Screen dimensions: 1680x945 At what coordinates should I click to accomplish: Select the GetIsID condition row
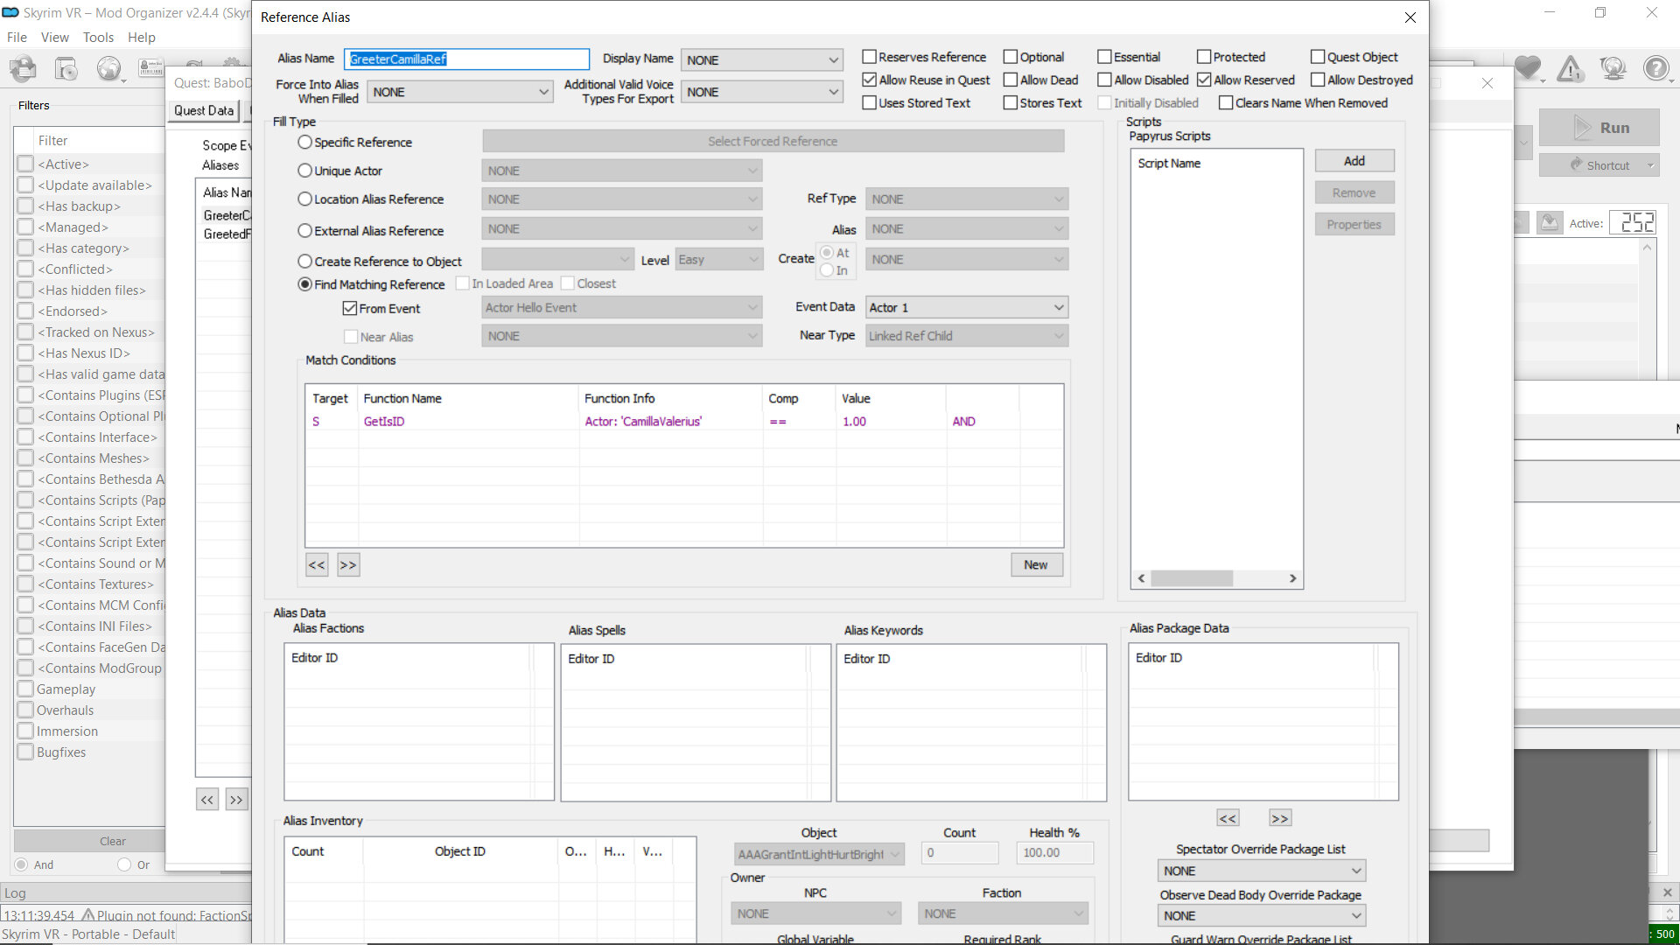[683, 422]
